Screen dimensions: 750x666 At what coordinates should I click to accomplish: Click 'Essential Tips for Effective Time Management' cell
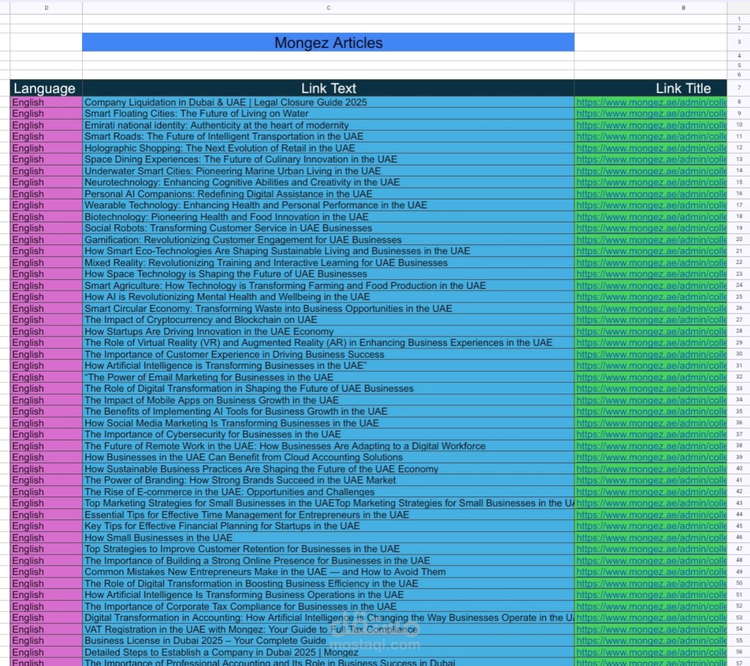tap(328, 515)
